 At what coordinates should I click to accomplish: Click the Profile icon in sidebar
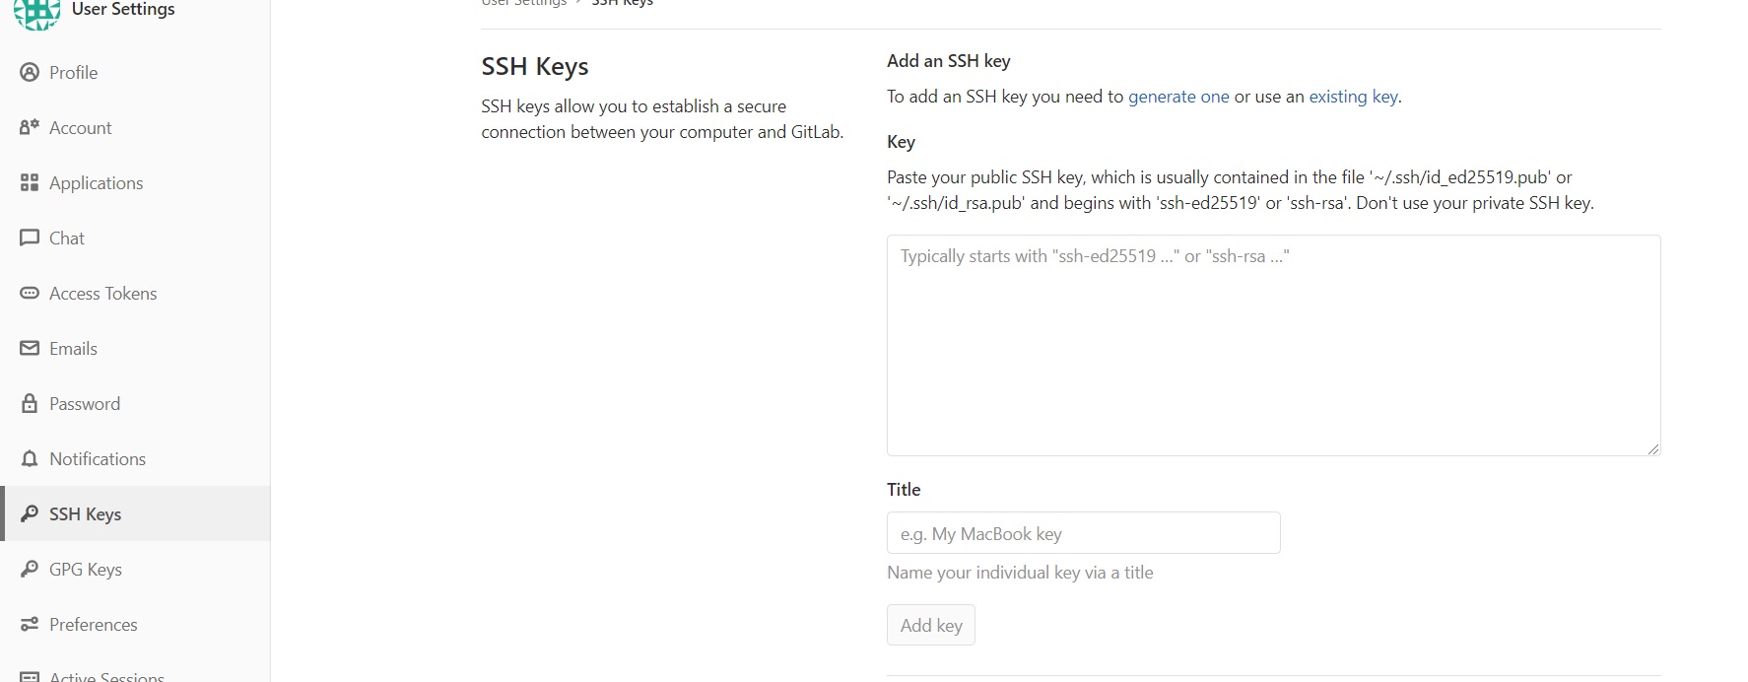(30, 72)
